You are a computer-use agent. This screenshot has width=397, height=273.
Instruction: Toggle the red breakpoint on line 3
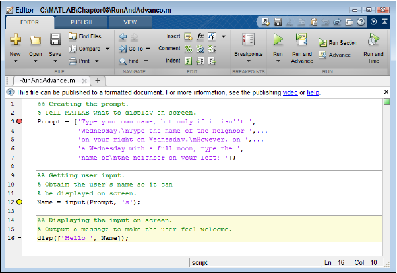pos(19,121)
